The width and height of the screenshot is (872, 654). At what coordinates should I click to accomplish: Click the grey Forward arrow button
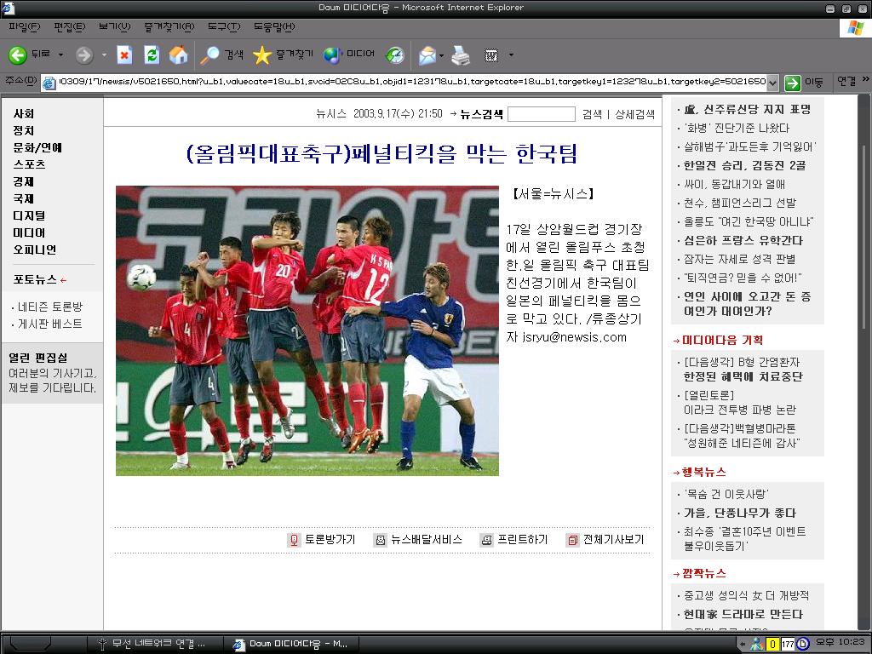pyautogui.click(x=84, y=54)
